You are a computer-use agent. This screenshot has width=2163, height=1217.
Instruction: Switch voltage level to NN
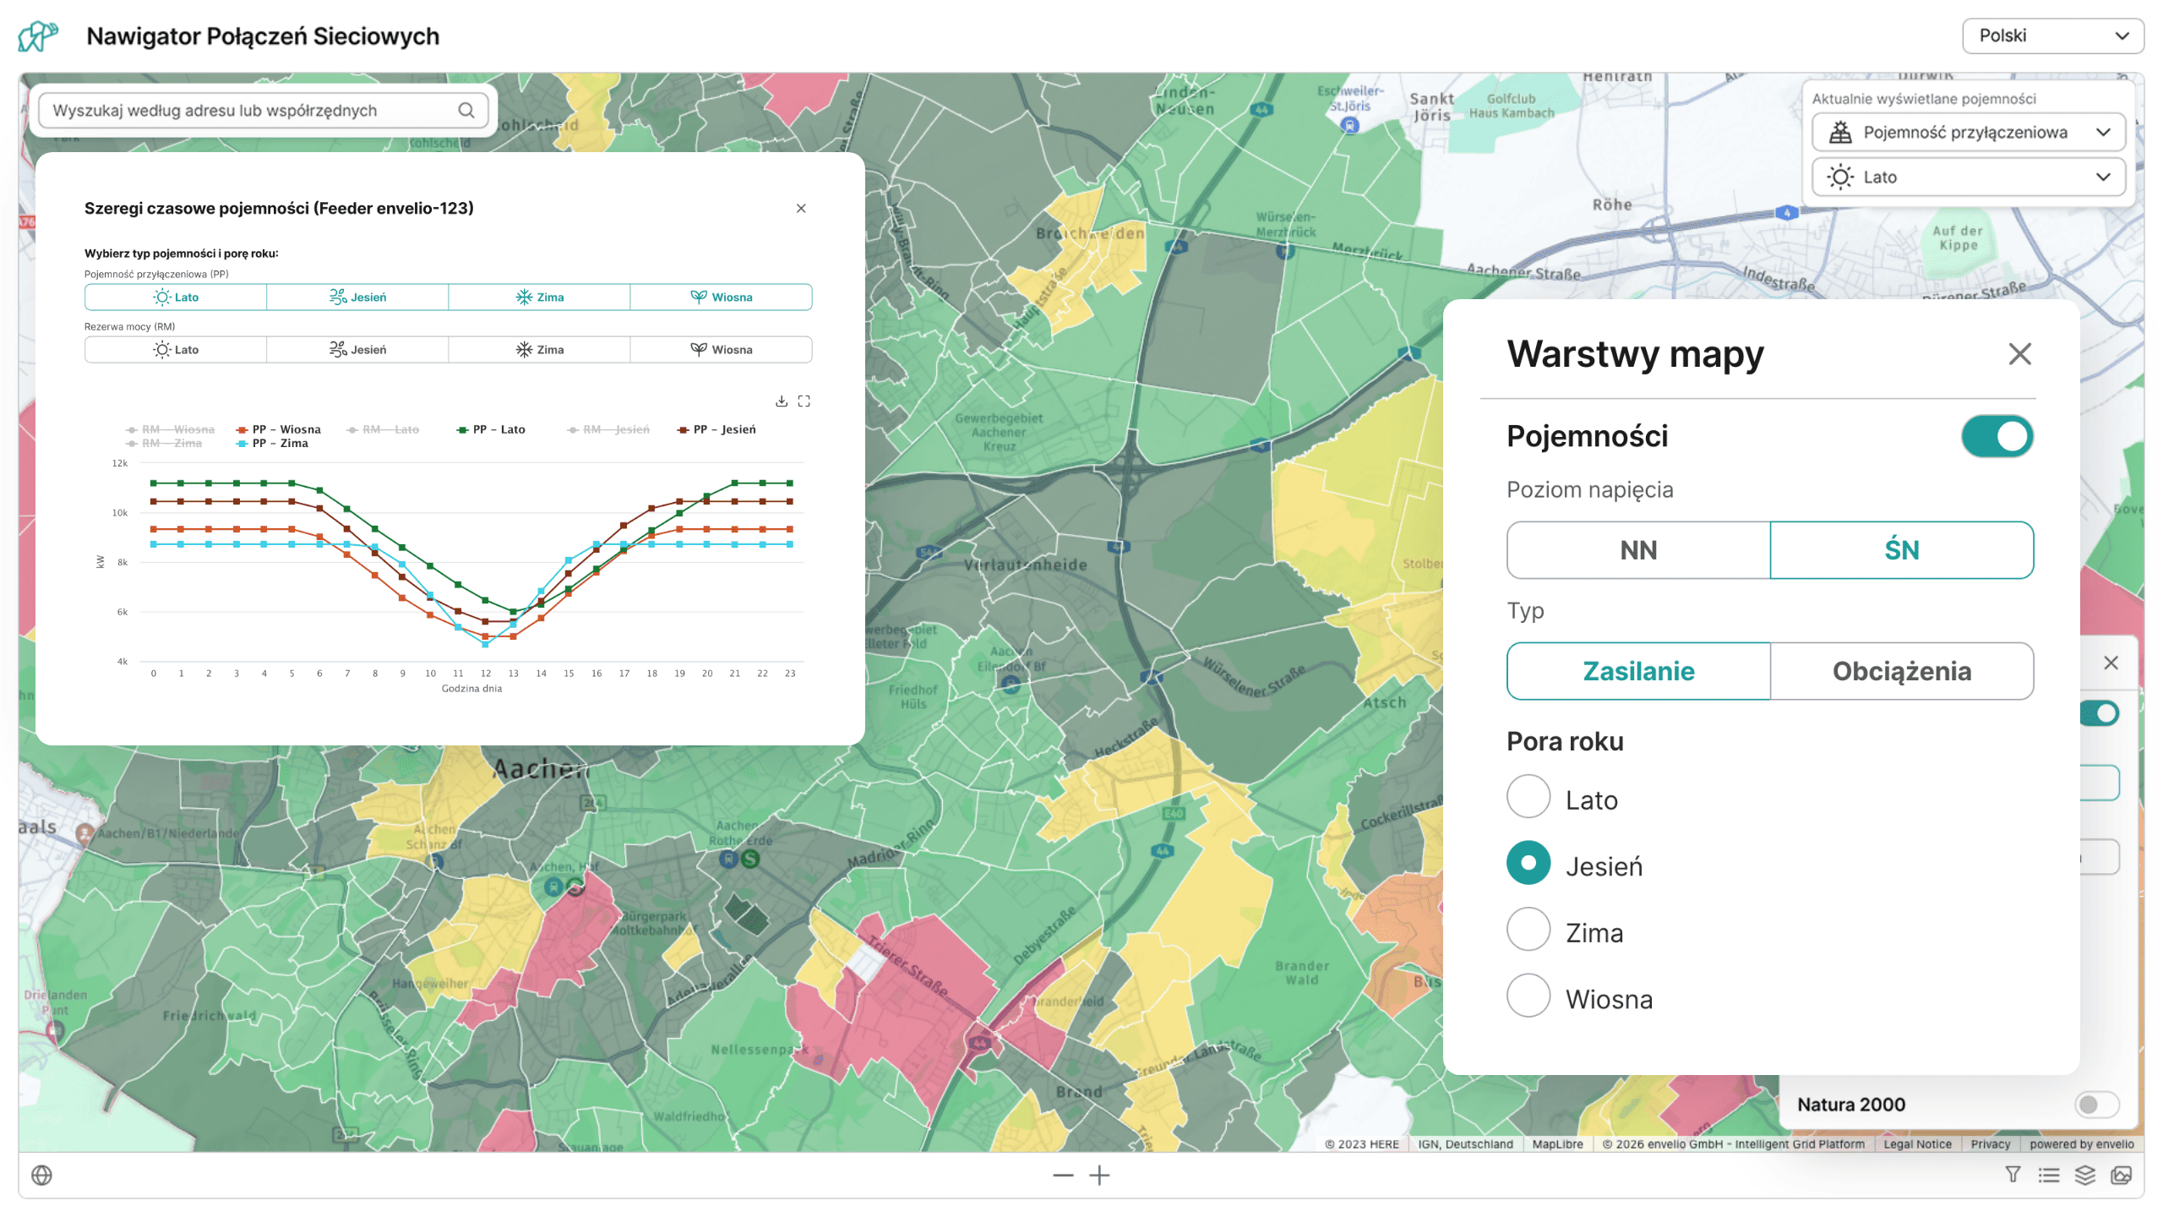[1637, 550]
